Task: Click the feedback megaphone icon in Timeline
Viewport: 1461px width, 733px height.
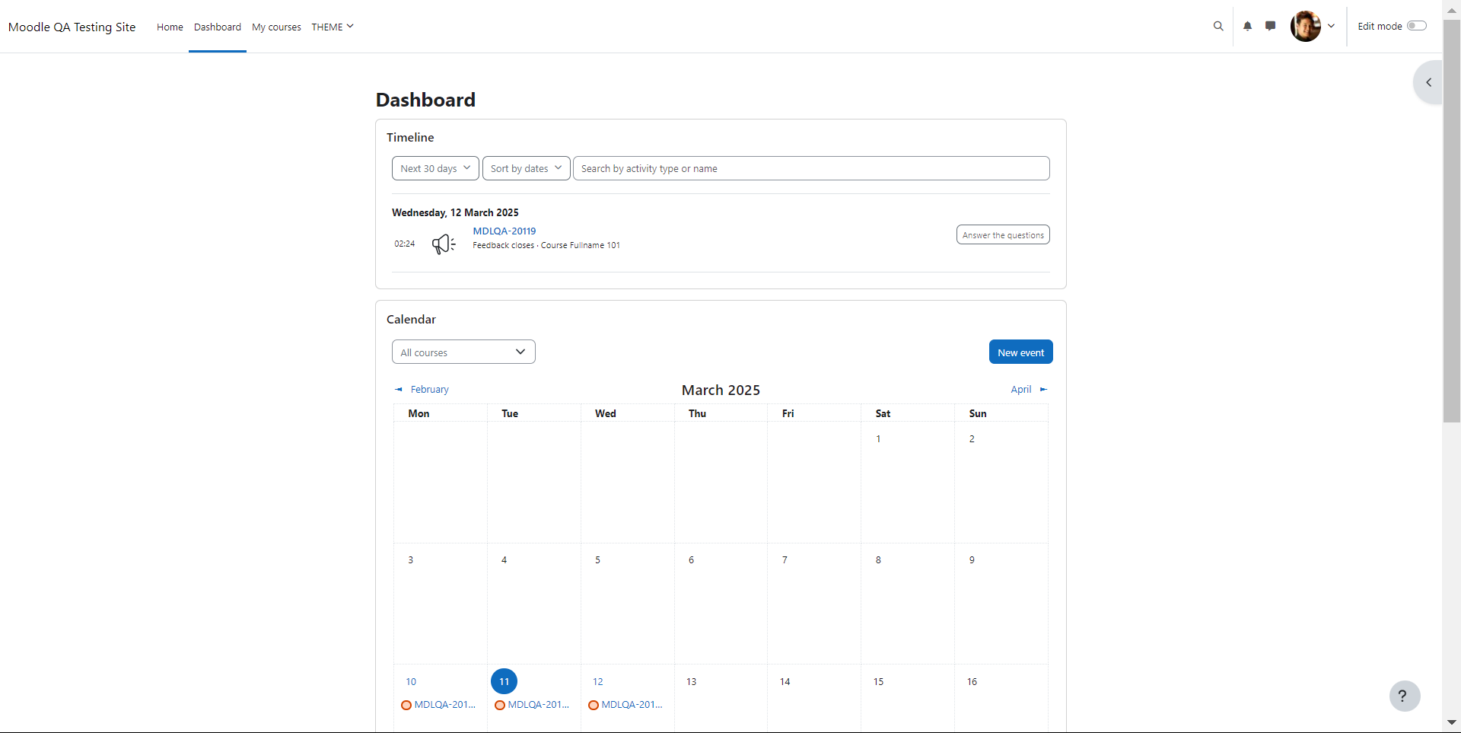Action: pyautogui.click(x=444, y=244)
